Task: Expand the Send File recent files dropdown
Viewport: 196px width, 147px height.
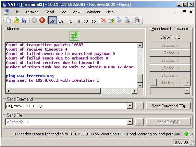Action: coord(130,122)
